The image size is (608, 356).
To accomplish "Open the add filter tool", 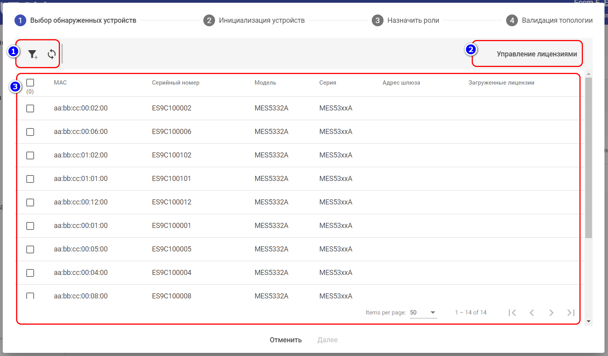I will tap(33, 54).
